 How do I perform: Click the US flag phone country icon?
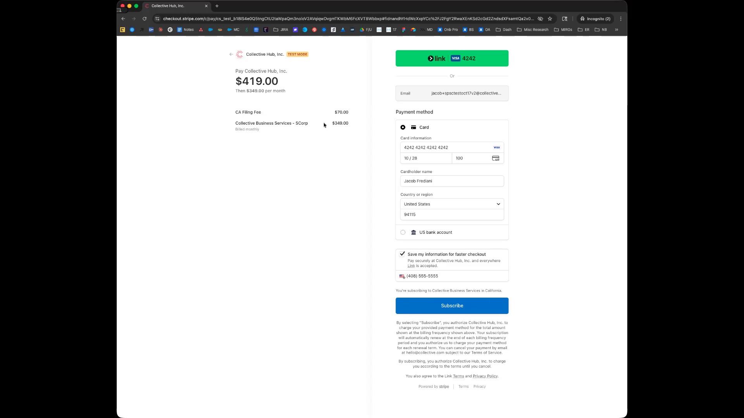[x=402, y=276]
